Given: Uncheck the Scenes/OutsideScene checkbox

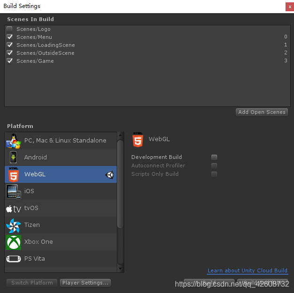Looking at the screenshot, I should point(9,53).
